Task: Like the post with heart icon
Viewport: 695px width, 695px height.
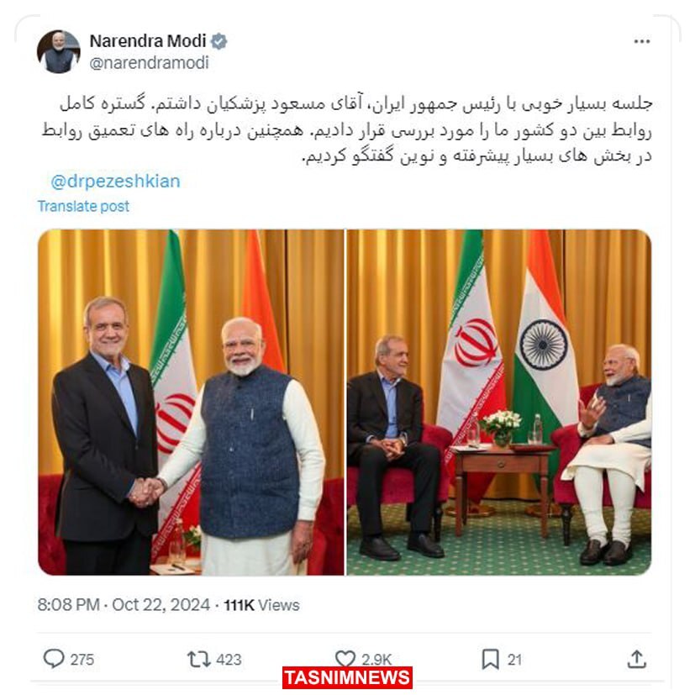Action: (x=345, y=659)
